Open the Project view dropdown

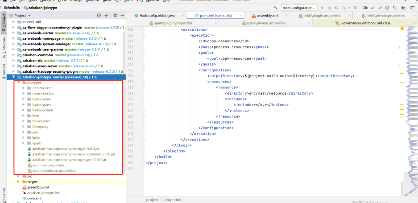(x=29, y=15)
